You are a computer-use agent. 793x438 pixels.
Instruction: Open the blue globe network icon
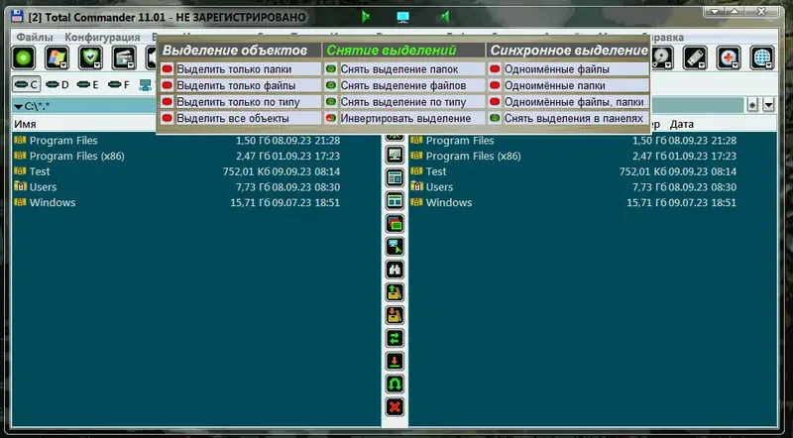761,57
